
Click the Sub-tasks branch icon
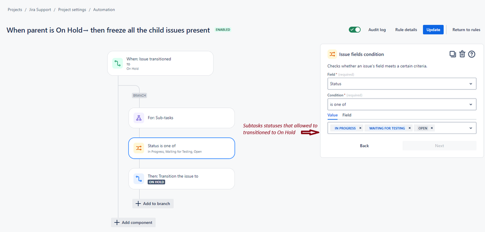pos(138,118)
